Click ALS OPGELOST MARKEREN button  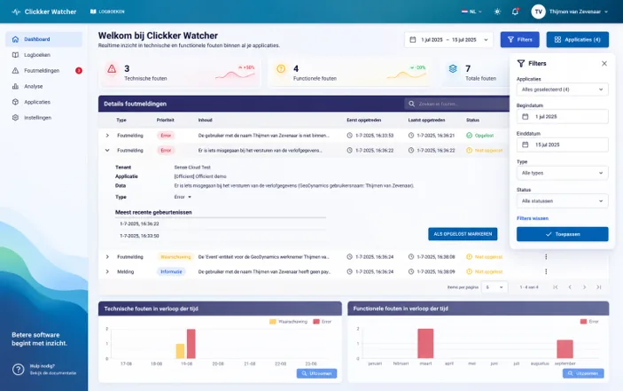click(463, 234)
